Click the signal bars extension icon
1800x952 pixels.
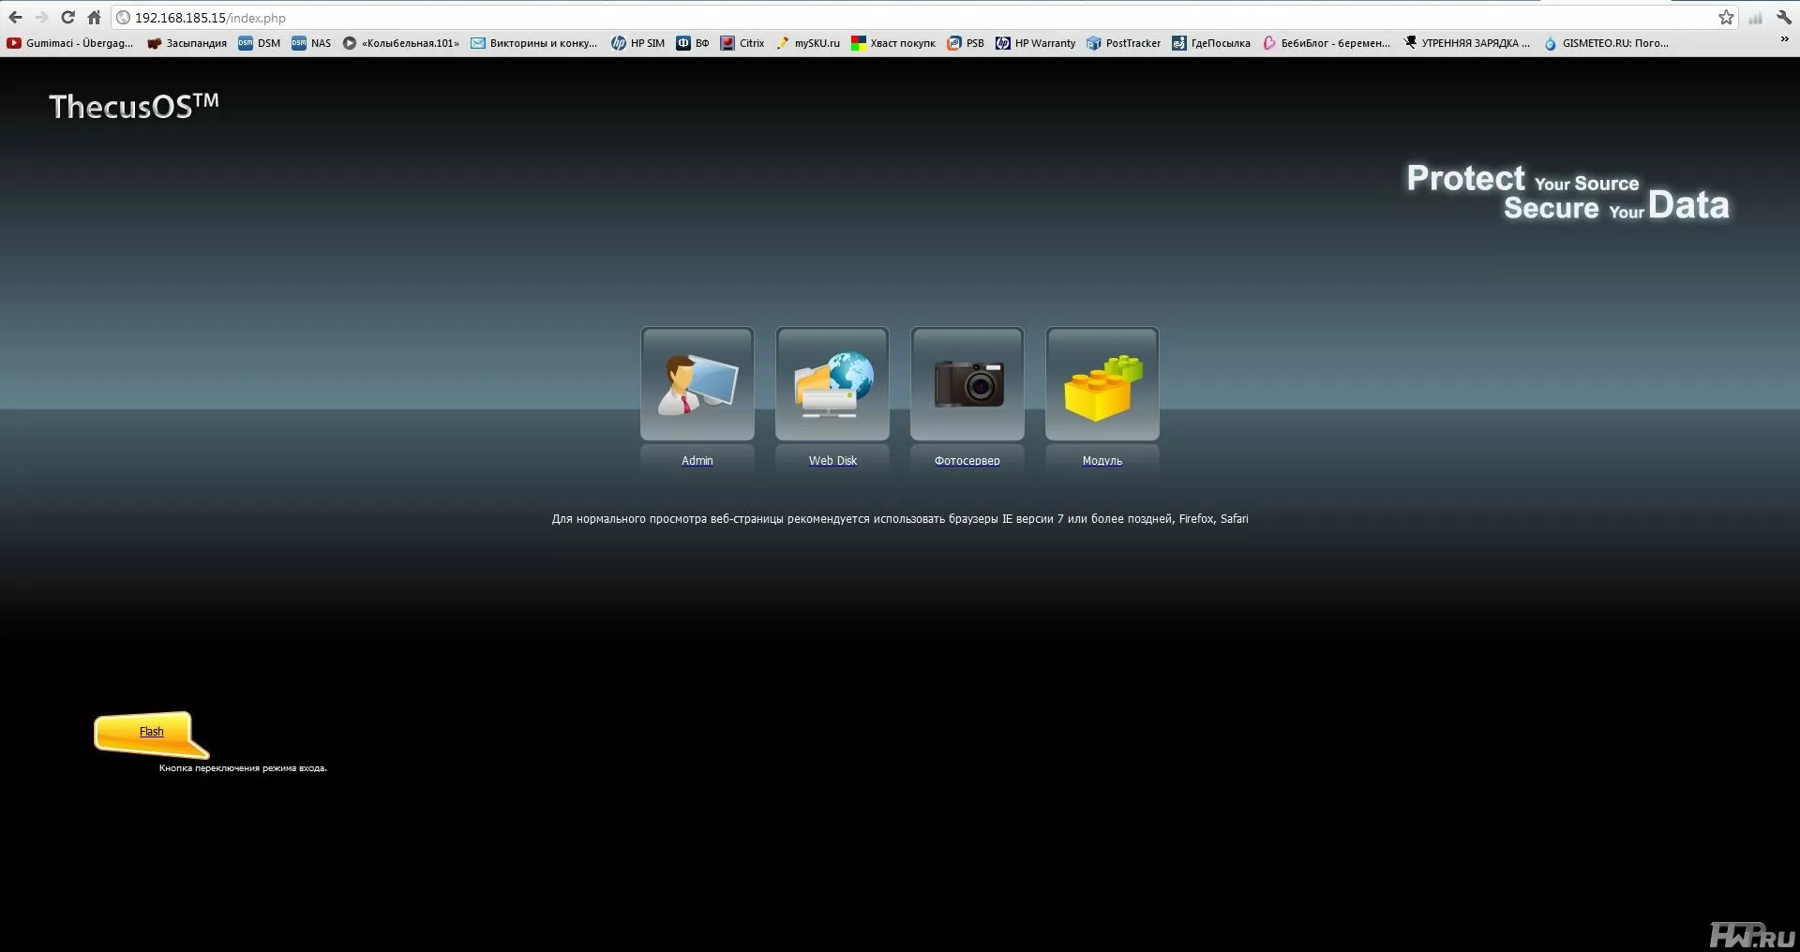tap(1755, 18)
